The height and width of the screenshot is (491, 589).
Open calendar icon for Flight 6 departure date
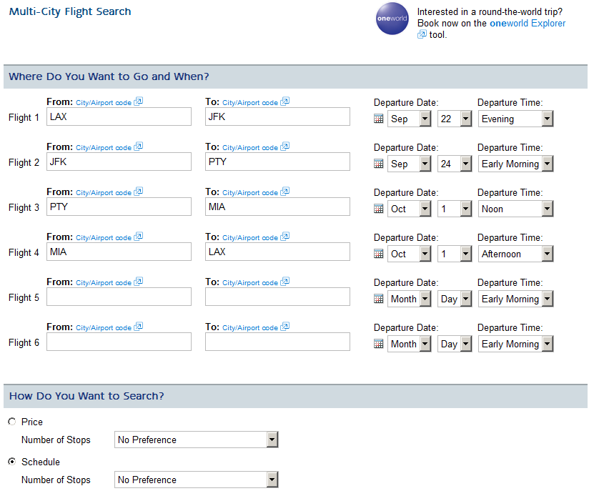pos(379,344)
